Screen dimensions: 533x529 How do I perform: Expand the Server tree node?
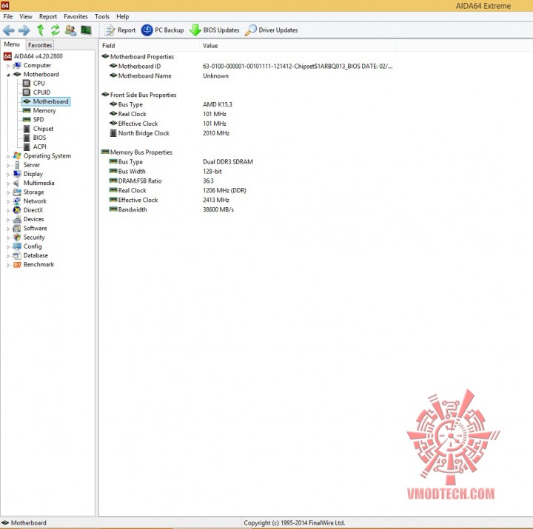click(8, 166)
